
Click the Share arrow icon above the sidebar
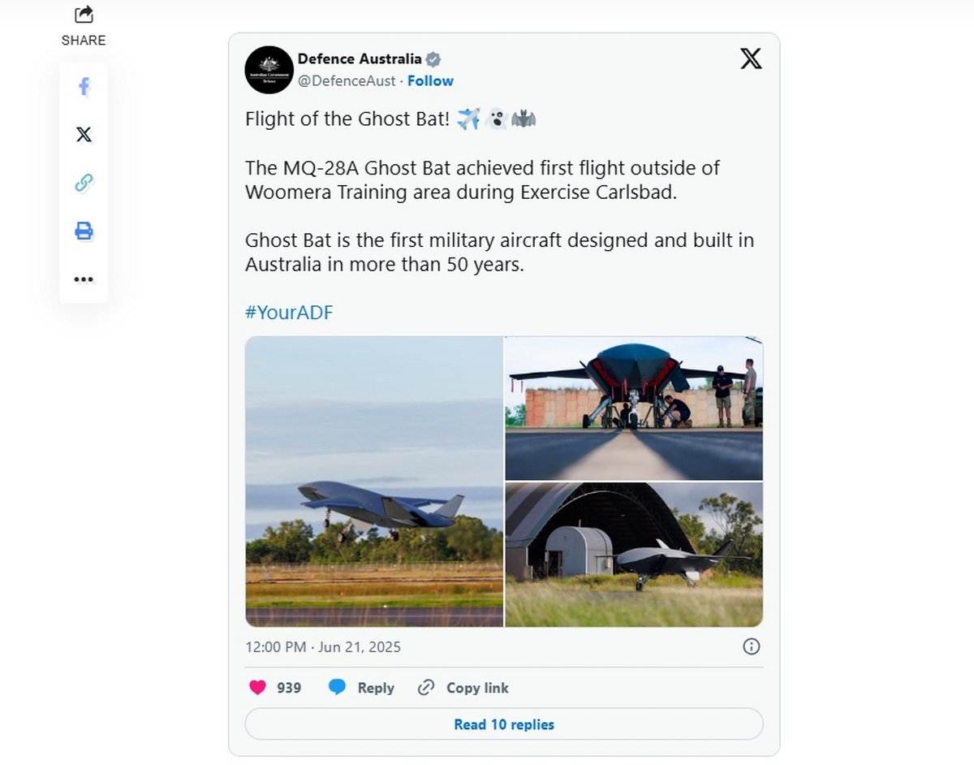pyautogui.click(x=84, y=15)
